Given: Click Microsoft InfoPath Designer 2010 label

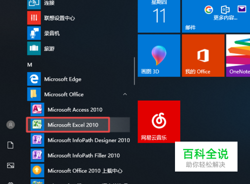Looking at the screenshot, I should [89, 140].
